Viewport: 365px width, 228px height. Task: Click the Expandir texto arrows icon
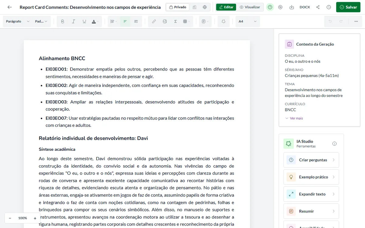click(x=291, y=194)
